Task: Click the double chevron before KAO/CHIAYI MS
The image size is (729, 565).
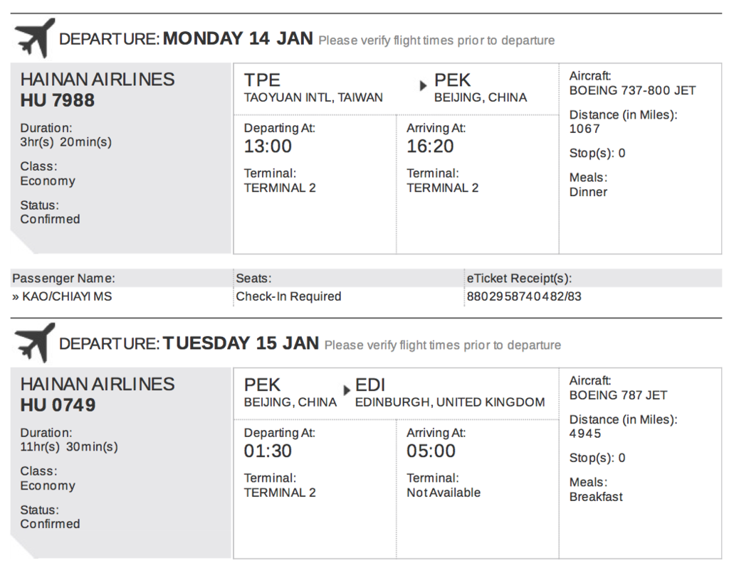Action: point(16,296)
